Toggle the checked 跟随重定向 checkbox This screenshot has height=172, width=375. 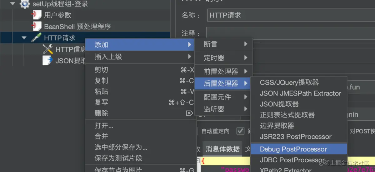coord(240,131)
